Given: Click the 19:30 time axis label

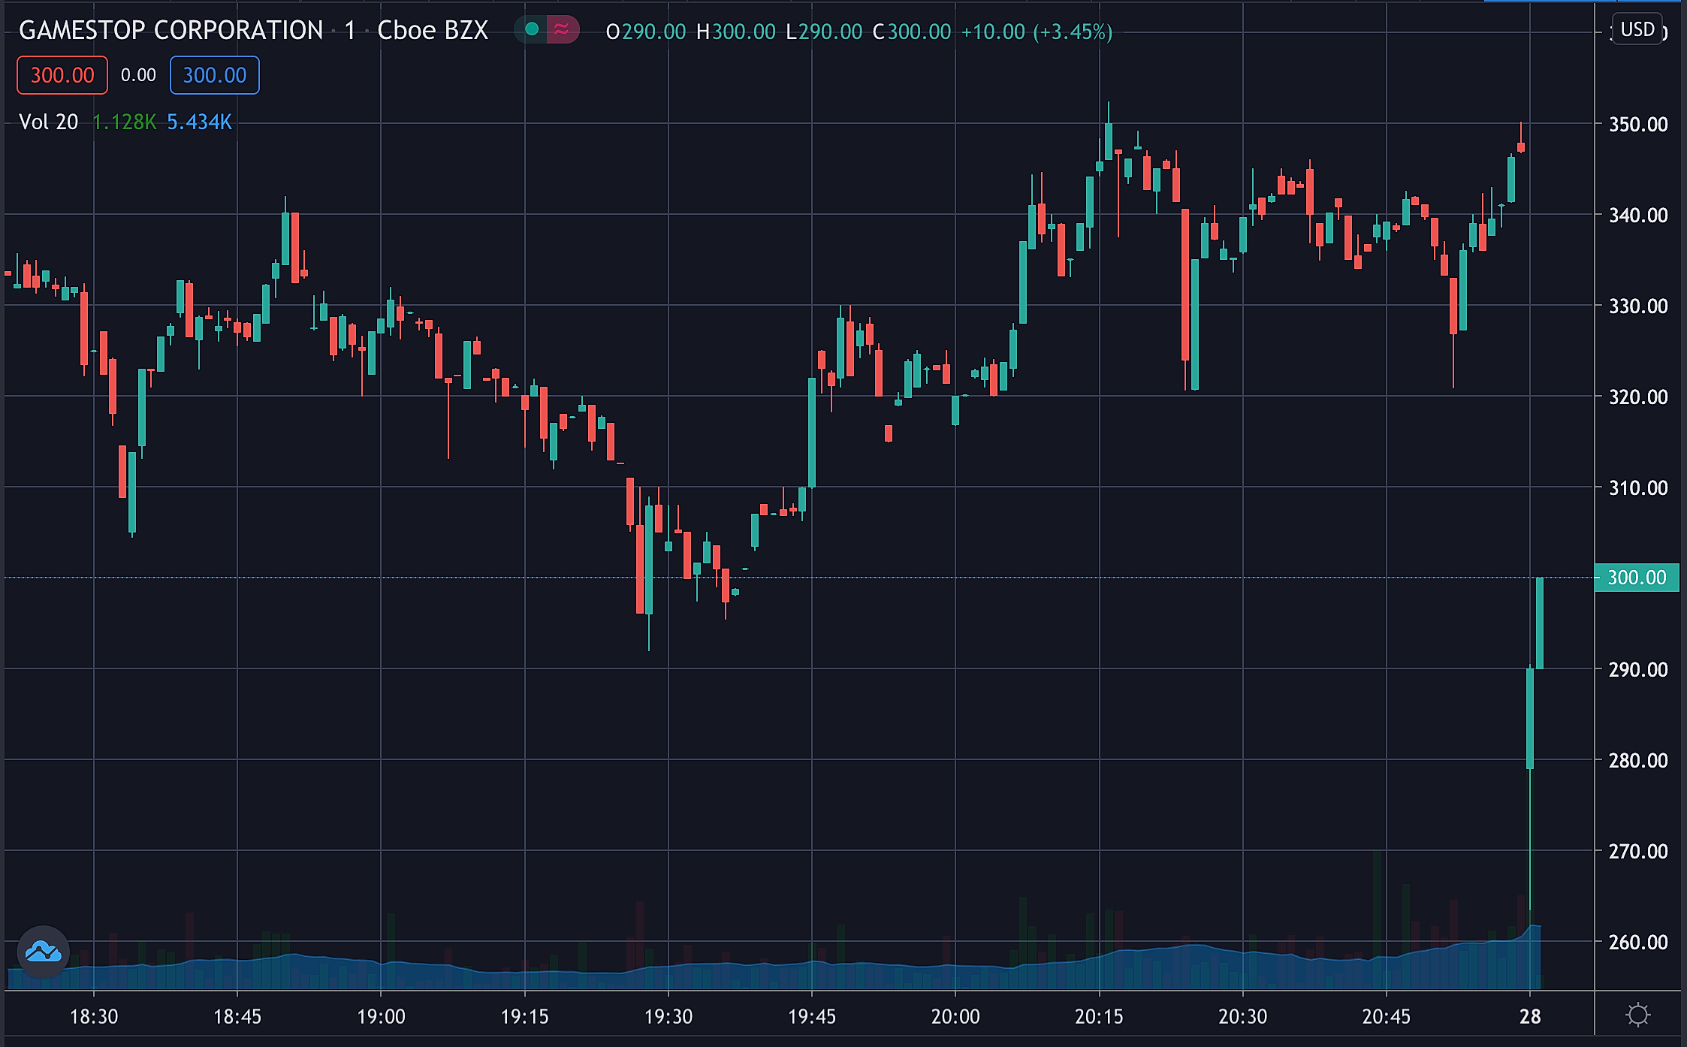Looking at the screenshot, I should (668, 1017).
